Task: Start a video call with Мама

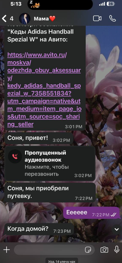Action: click(97, 18)
